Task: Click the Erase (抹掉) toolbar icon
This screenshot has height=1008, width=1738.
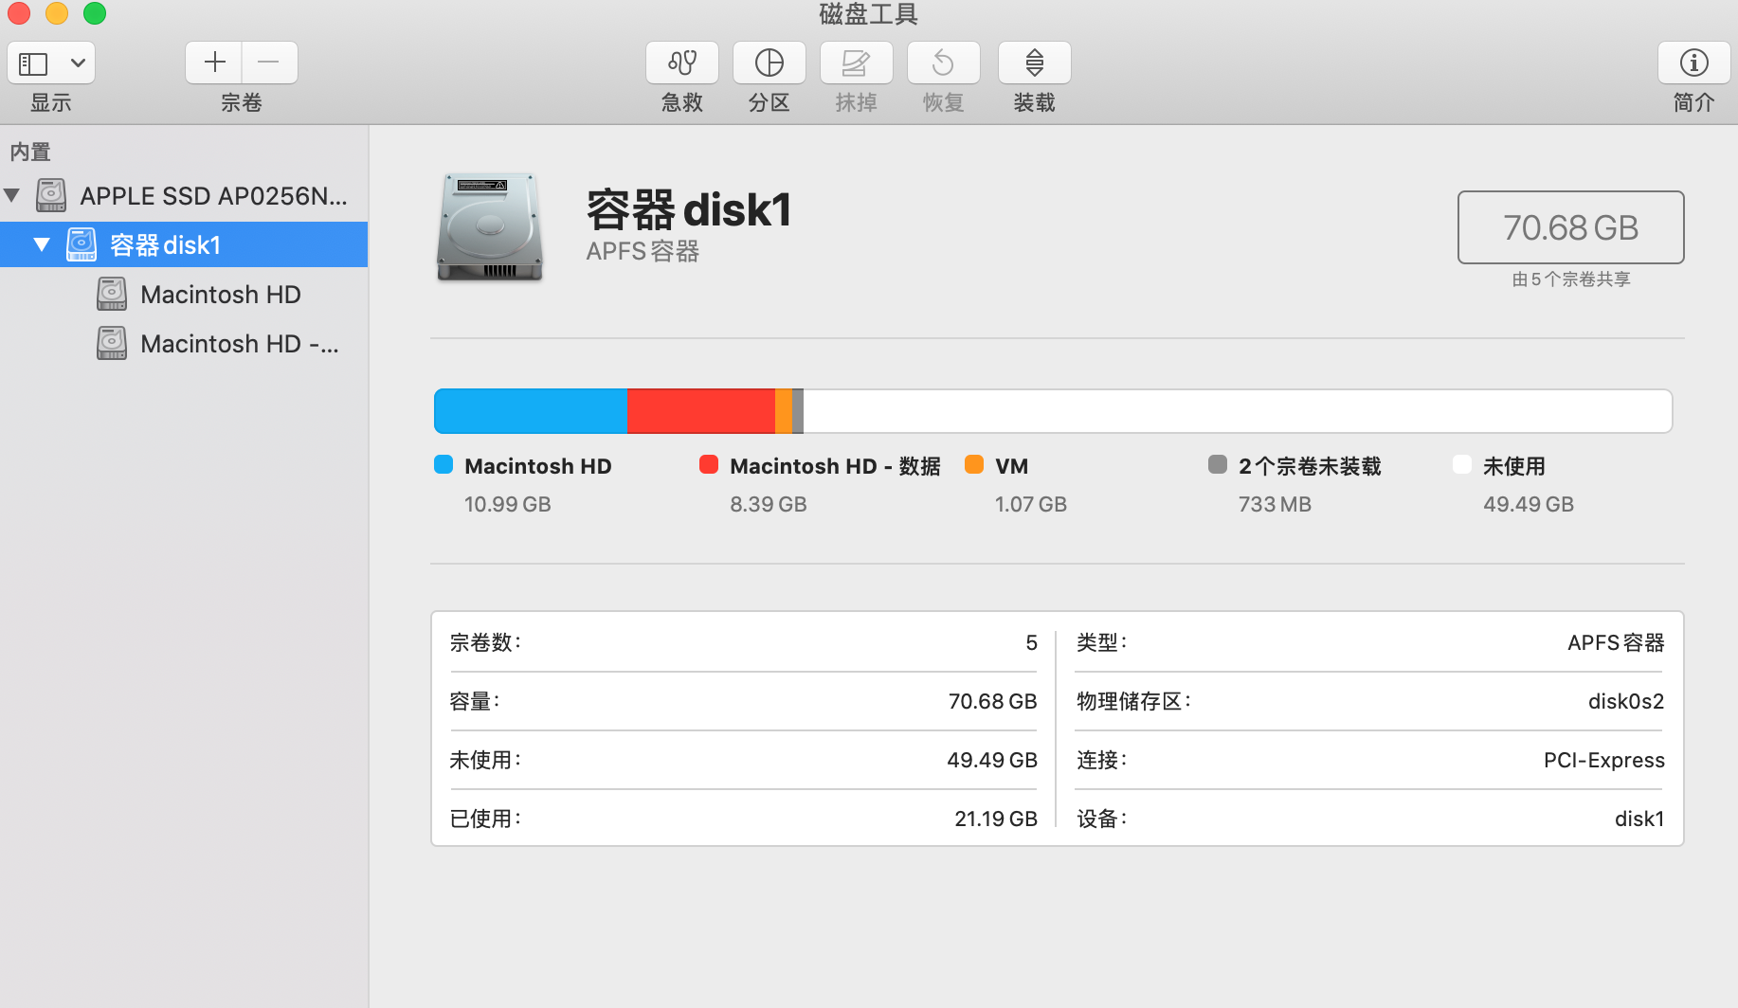Action: tap(856, 63)
